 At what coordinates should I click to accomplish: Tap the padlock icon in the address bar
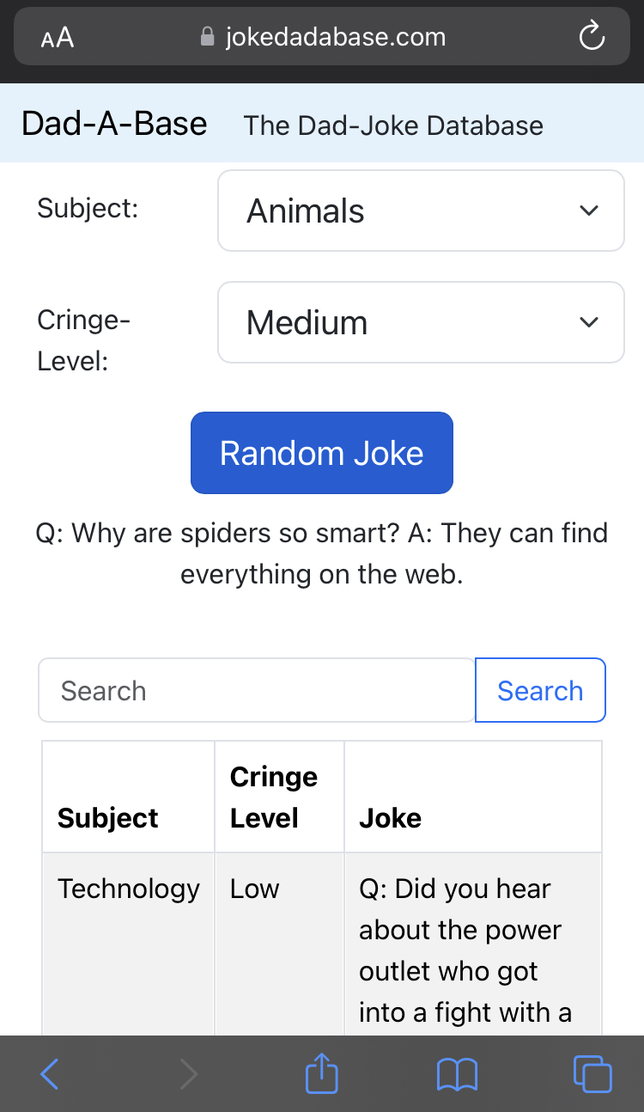pos(206,36)
